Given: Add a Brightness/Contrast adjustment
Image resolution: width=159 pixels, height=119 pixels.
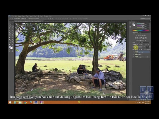Looking at the screenshot, I should click(x=136, y=36).
